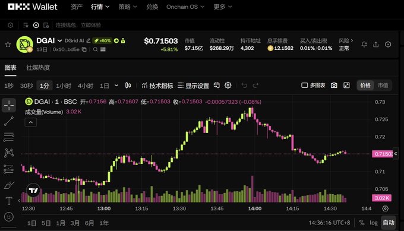Open the candlestick chart type selector
This screenshot has height=231, width=404.
point(128,86)
